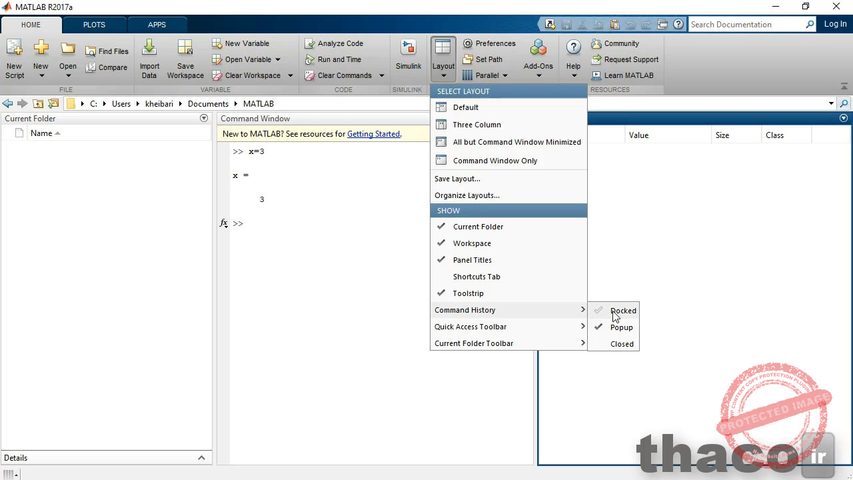Expand the Clear Workspace dropdown

[290, 75]
